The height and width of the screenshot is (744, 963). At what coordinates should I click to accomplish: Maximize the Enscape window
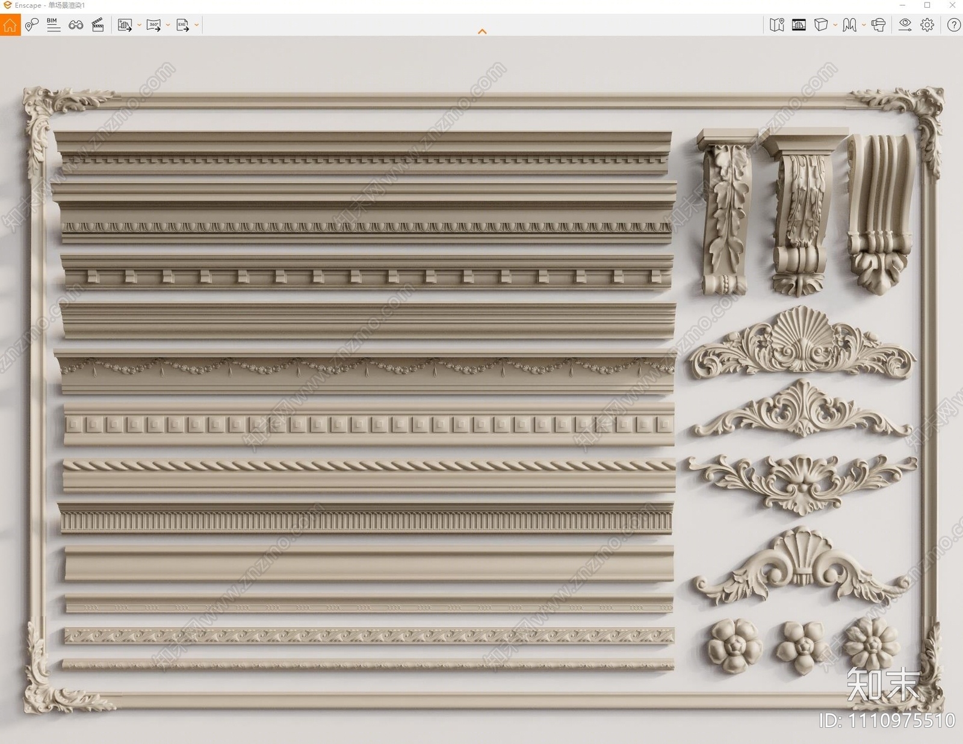click(x=927, y=5)
